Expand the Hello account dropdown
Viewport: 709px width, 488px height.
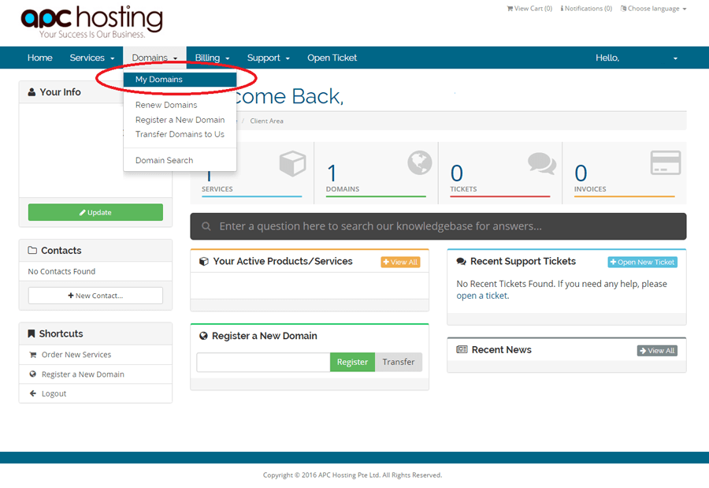click(637, 58)
